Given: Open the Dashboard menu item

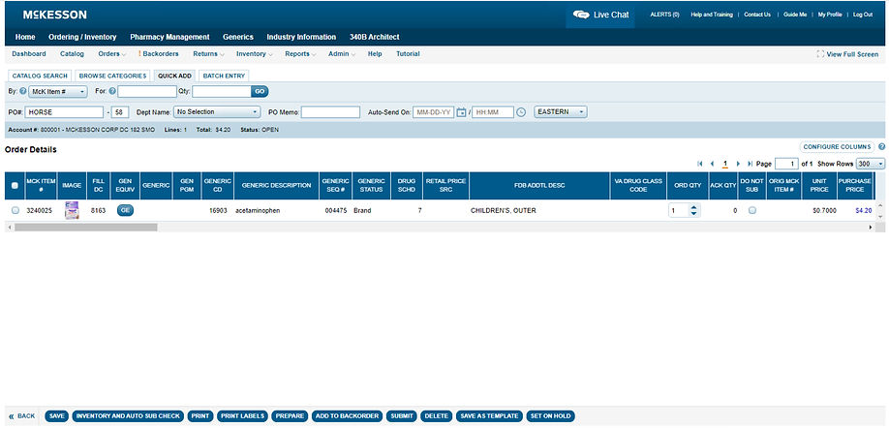Looking at the screenshot, I should (29, 54).
